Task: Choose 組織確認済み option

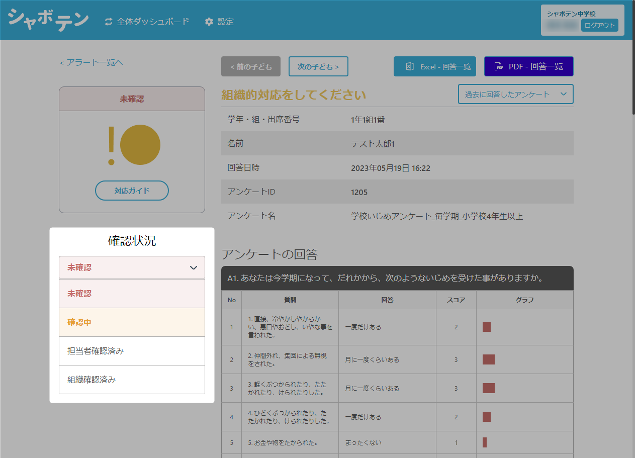Action: pos(132,380)
